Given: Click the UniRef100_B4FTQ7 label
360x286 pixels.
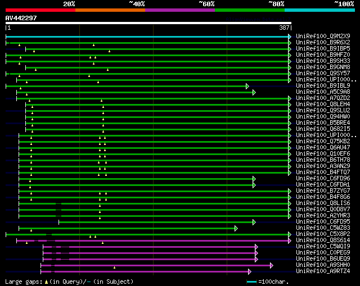Looking at the screenshot, I should pyautogui.click(x=323, y=172).
